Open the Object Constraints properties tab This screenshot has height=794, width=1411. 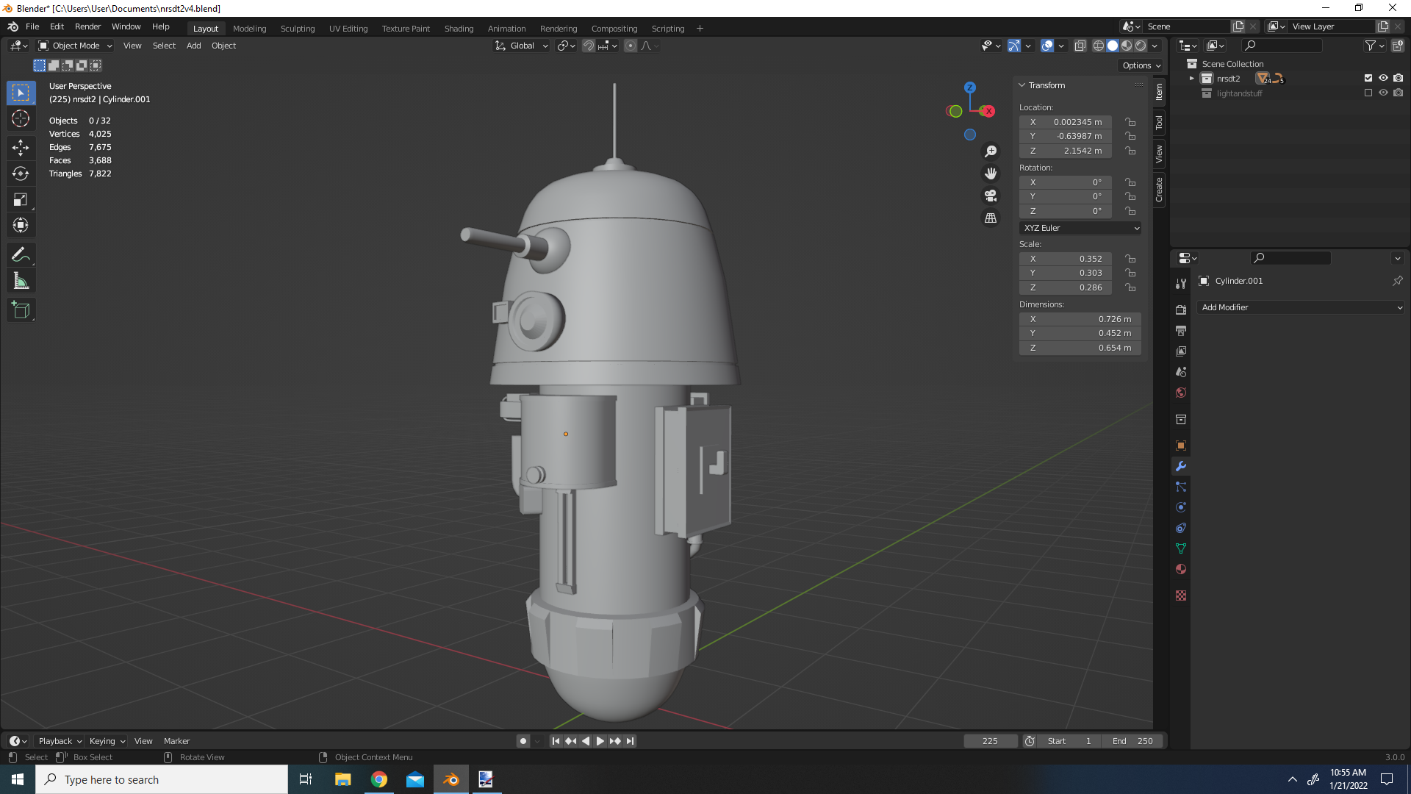click(1181, 528)
